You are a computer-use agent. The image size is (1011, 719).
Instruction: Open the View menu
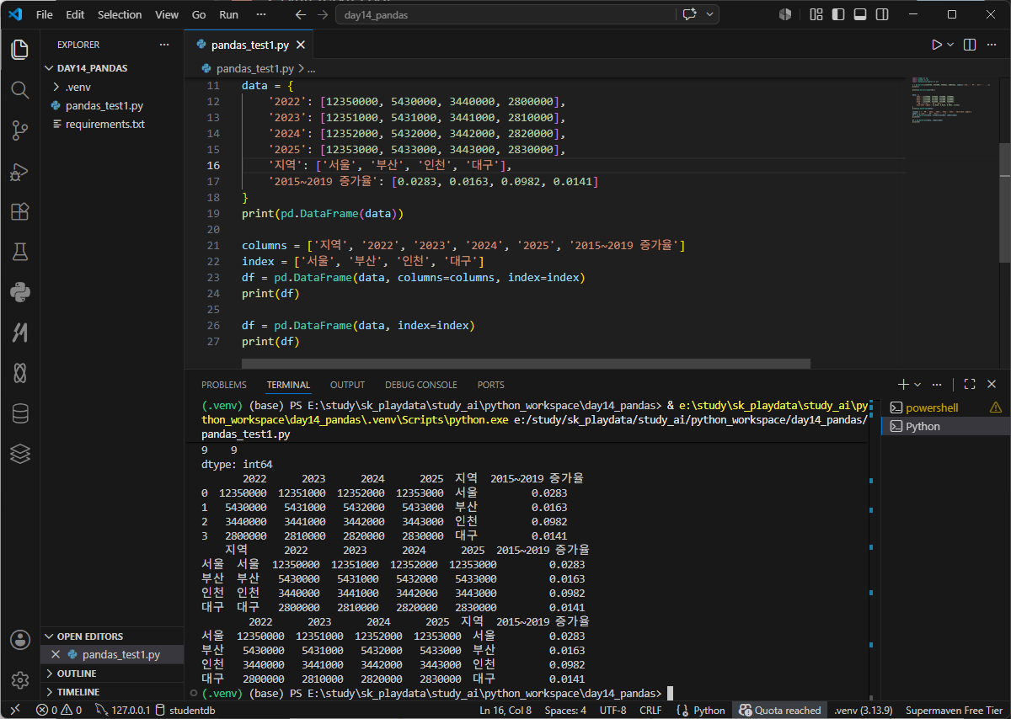point(167,14)
